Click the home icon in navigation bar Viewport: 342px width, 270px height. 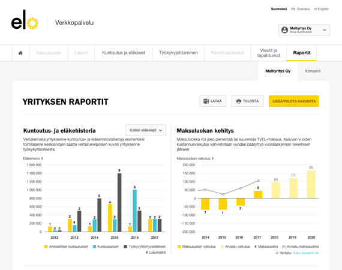[20, 53]
